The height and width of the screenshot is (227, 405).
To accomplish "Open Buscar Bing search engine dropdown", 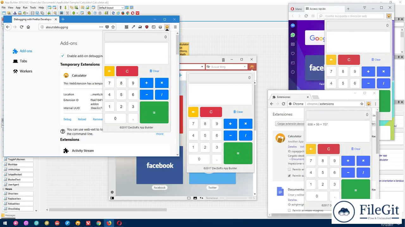I will [x=209, y=67].
